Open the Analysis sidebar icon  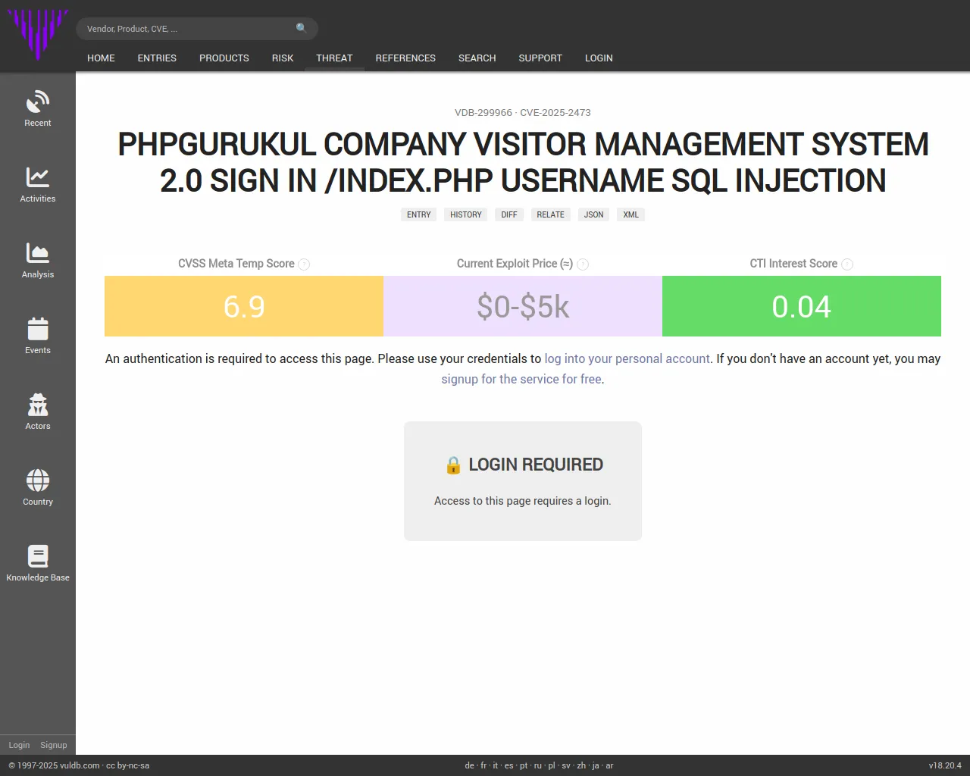[38, 253]
